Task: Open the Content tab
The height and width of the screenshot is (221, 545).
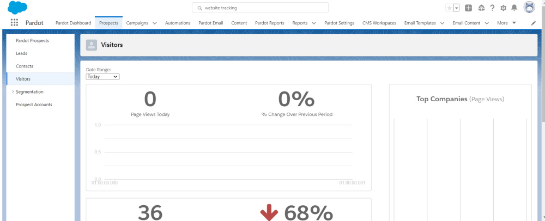Action: click(239, 23)
